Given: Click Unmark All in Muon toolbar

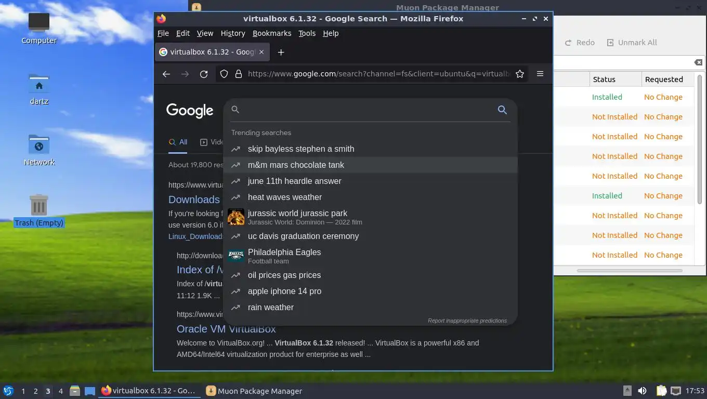Looking at the screenshot, I should [632, 43].
